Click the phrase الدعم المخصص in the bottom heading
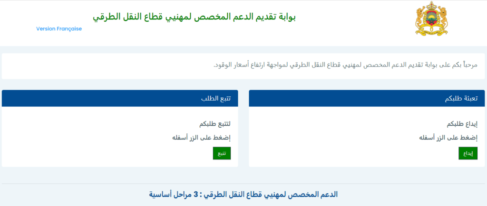This screenshot has width=487, height=206. (x=308, y=195)
